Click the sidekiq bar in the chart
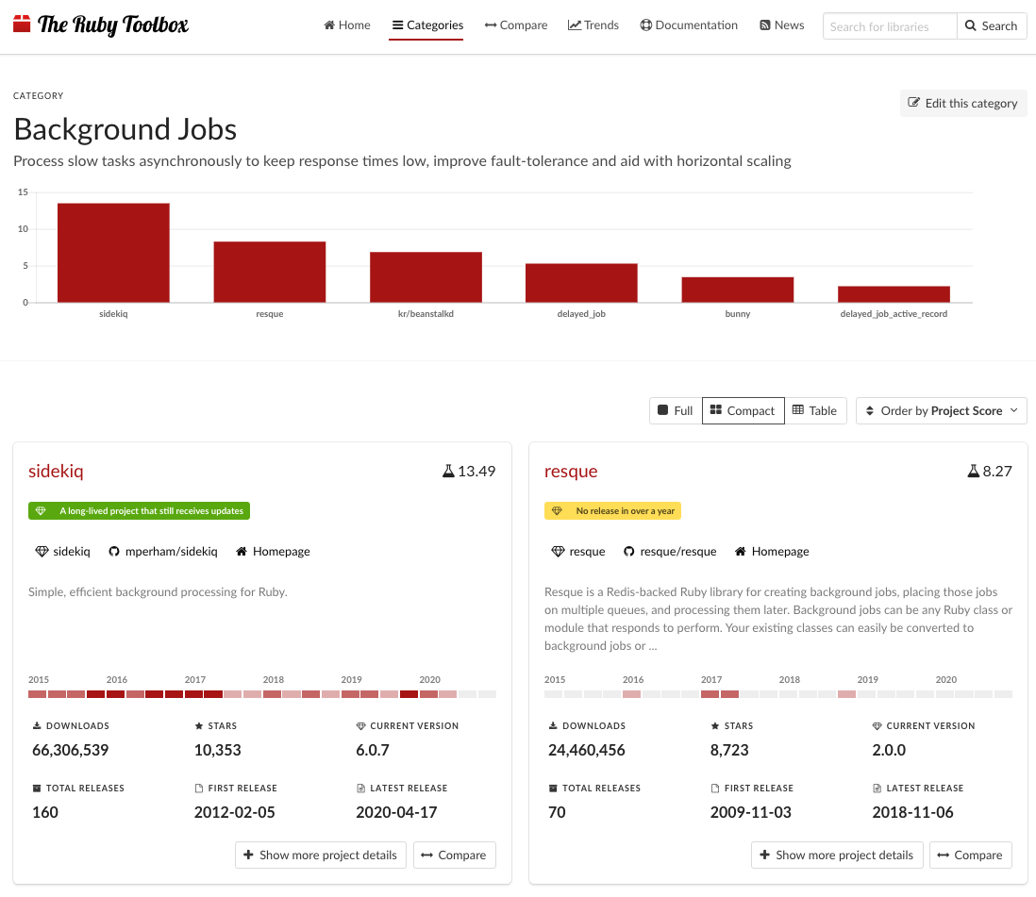 point(113,253)
